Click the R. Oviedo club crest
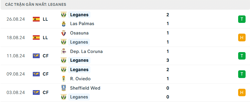The width and height of the screenshot is (250, 102). pos(64,79)
